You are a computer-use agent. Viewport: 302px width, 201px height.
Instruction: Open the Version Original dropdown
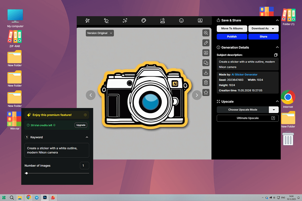[x=100, y=33]
